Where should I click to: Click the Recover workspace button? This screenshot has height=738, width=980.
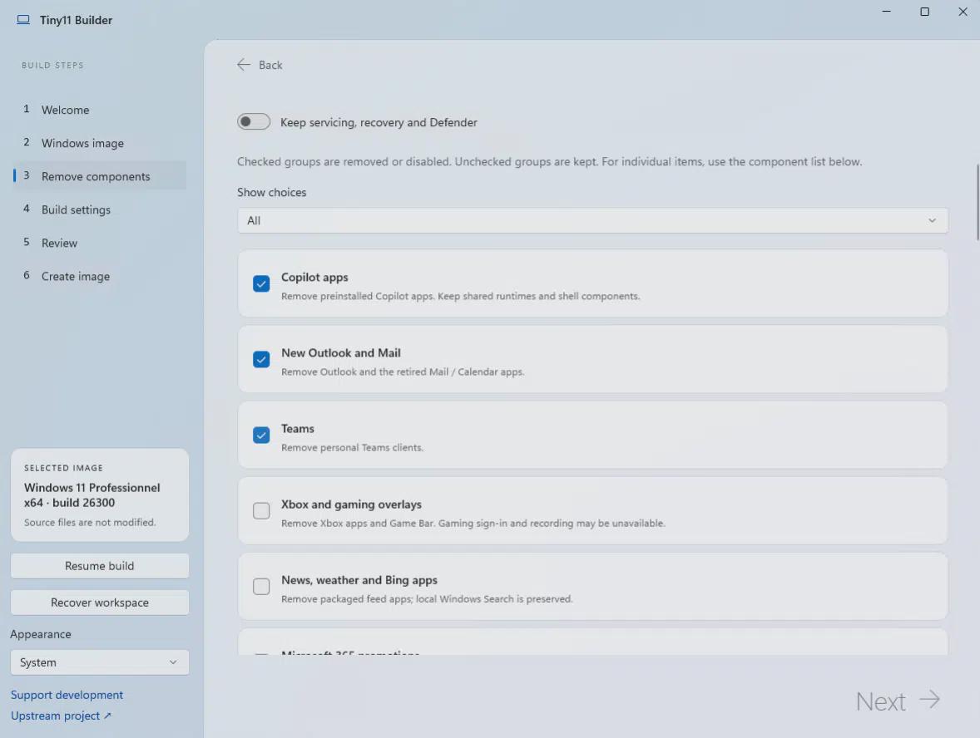(x=99, y=603)
